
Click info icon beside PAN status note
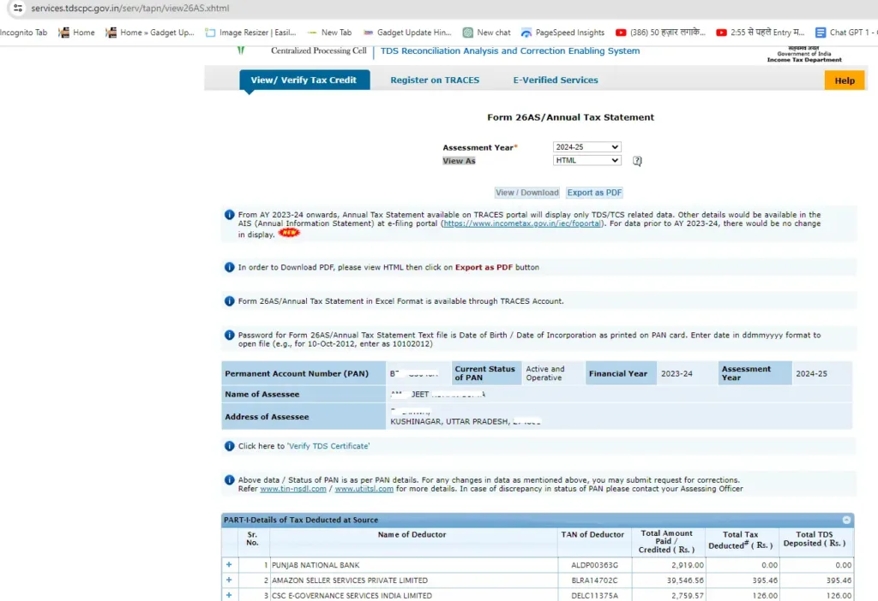(x=229, y=479)
